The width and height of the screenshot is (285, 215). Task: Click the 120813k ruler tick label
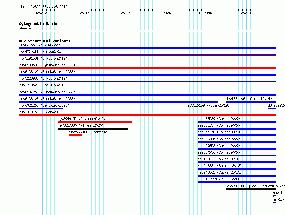(164, 13)
